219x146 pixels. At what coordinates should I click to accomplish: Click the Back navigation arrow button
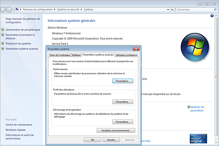pos(3,10)
